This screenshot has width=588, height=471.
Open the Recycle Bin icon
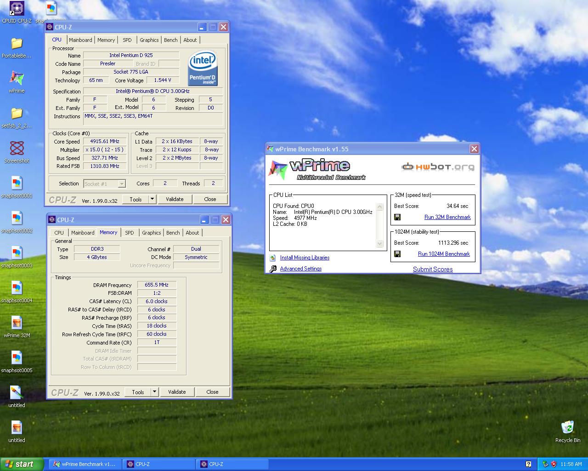pyautogui.click(x=568, y=427)
